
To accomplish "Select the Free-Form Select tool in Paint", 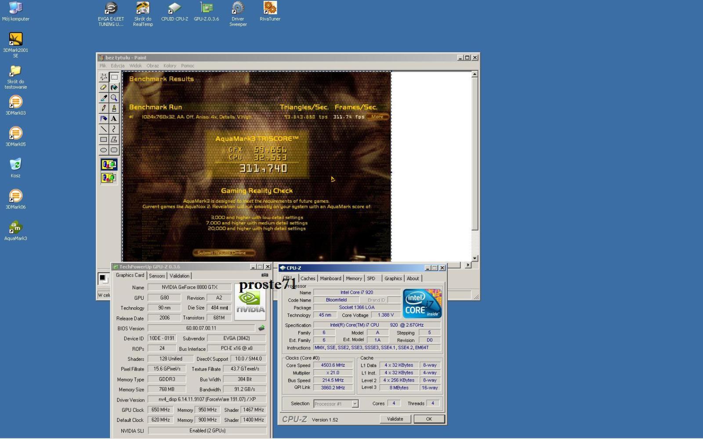I will point(104,77).
